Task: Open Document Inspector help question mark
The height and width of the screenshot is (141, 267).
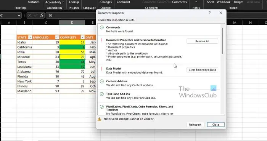Action: [x=210, y=13]
